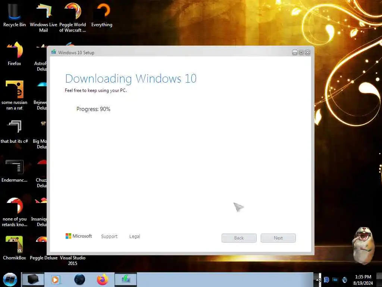The height and width of the screenshot is (287, 382).
Task: Launch Firefox from the desktop icon
Action: pos(15,54)
